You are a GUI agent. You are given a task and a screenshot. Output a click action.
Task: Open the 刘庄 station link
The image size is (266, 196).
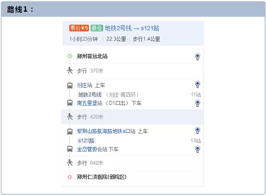click(82, 85)
